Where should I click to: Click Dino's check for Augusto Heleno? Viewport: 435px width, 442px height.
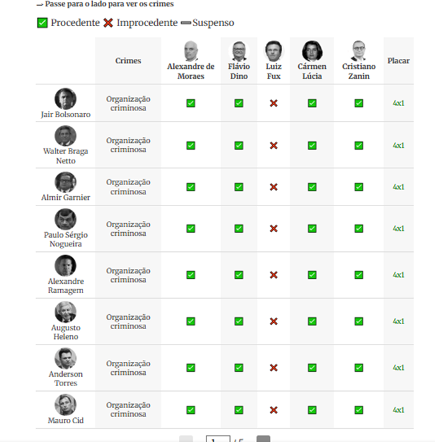239,321
